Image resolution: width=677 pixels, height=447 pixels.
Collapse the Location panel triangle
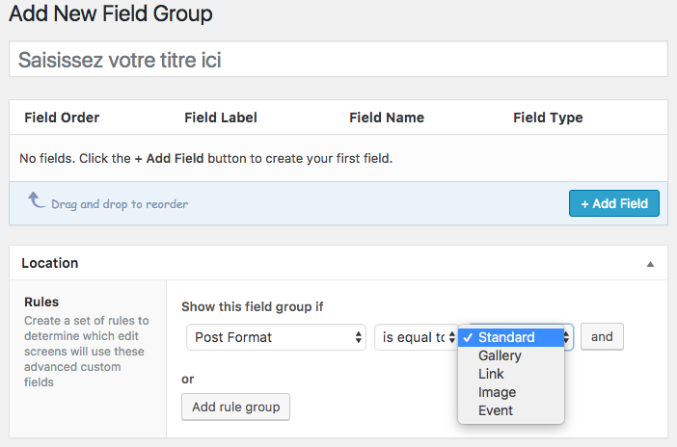click(x=650, y=264)
